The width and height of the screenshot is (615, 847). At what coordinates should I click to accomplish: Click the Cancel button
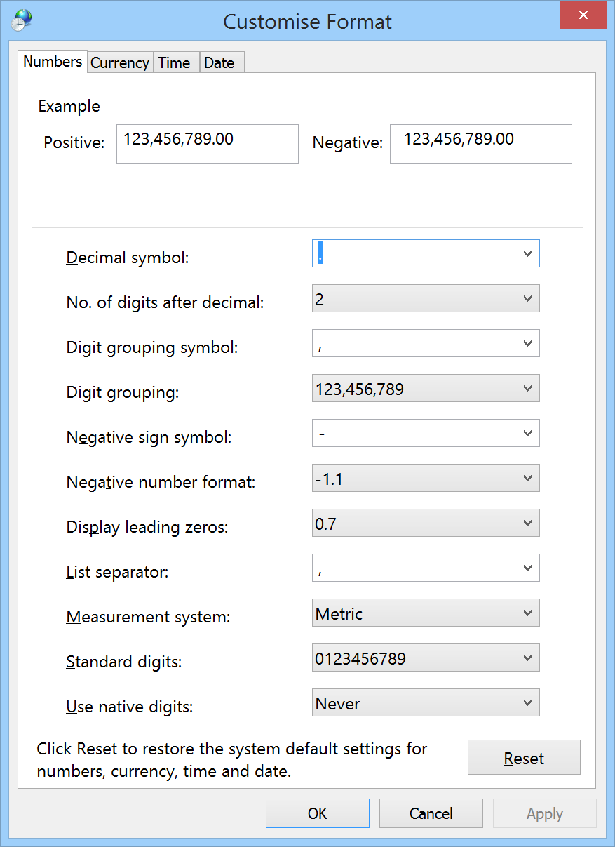(x=431, y=813)
